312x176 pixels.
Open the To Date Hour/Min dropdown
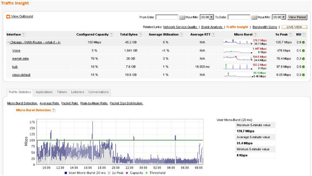279,17
